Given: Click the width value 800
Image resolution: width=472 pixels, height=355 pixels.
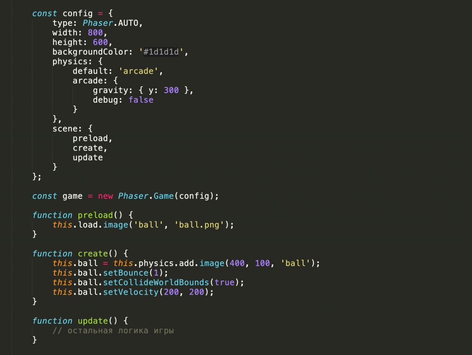Looking at the screenshot, I should (x=95, y=33).
